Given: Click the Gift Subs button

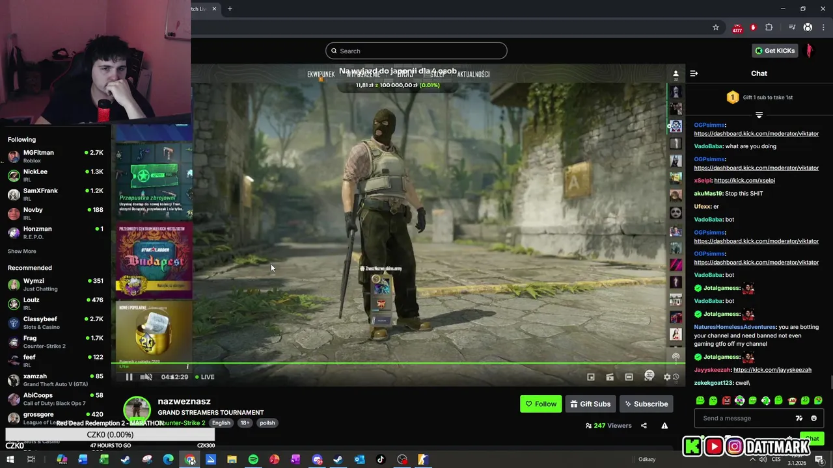Looking at the screenshot, I should coord(590,404).
